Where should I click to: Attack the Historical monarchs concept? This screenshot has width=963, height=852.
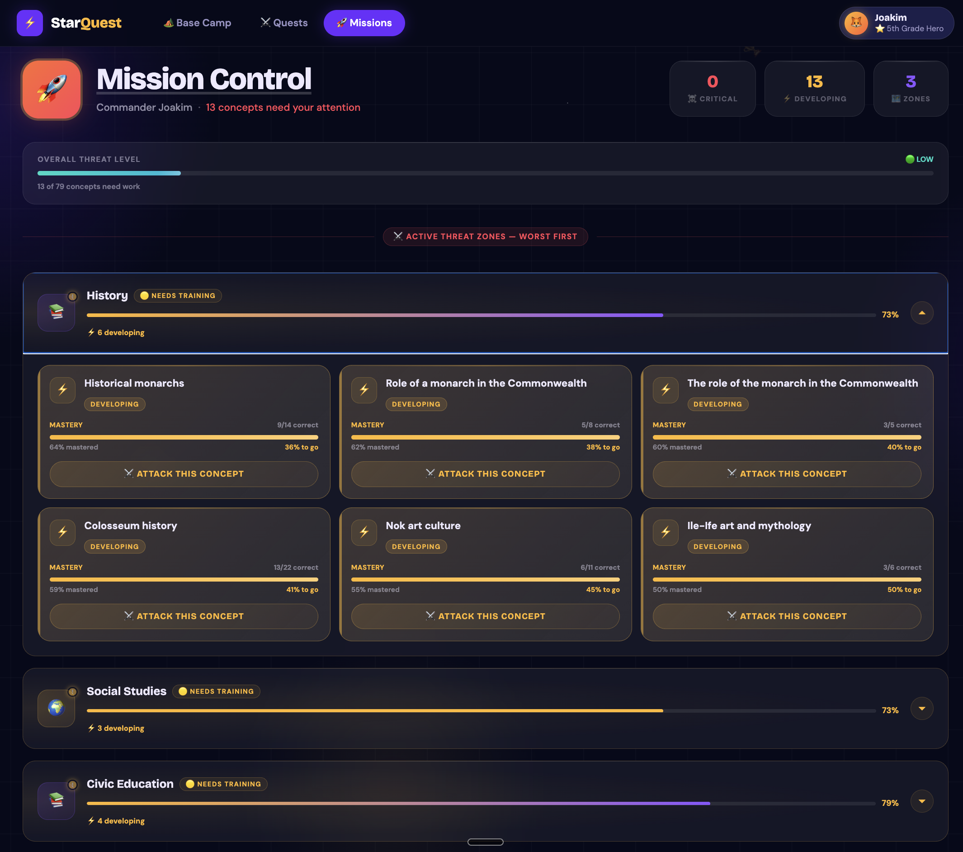tap(184, 473)
